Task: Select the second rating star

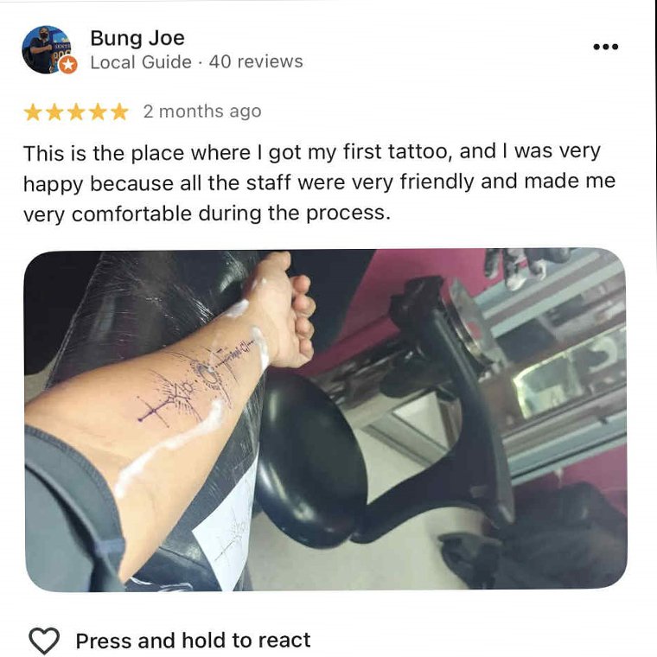Action: (x=54, y=112)
